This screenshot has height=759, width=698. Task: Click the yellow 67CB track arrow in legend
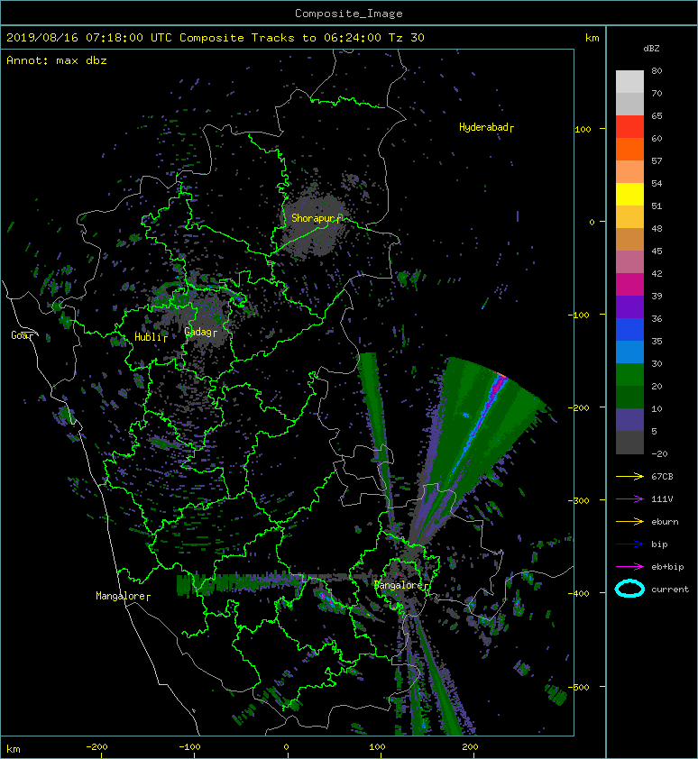click(x=629, y=476)
